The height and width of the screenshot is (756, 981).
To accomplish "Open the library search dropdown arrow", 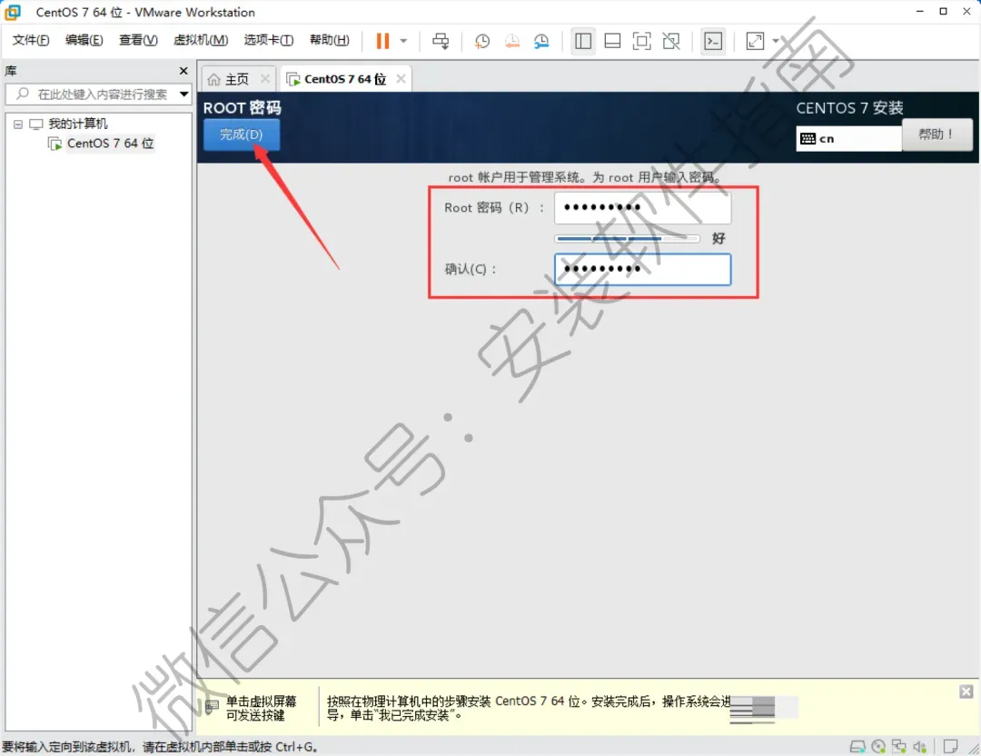I will coord(183,94).
